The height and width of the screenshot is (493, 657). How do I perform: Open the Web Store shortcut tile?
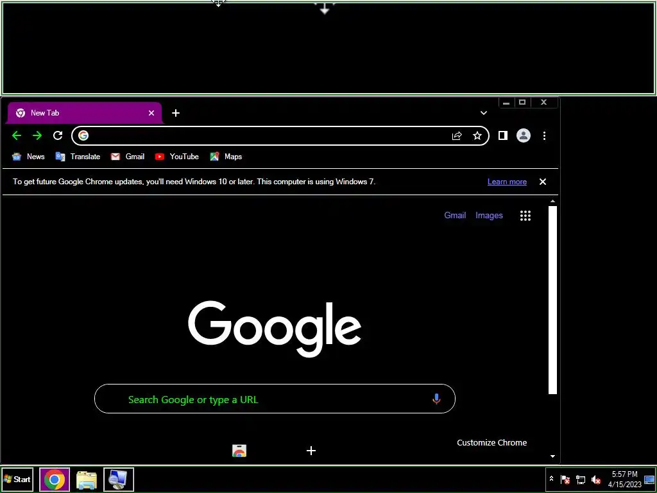(x=239, y=451)
